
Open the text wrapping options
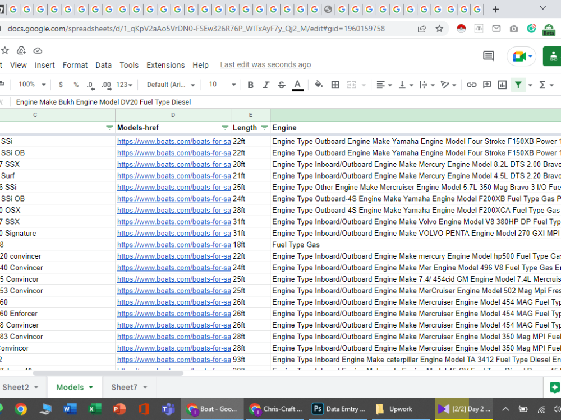click(426, 85)
